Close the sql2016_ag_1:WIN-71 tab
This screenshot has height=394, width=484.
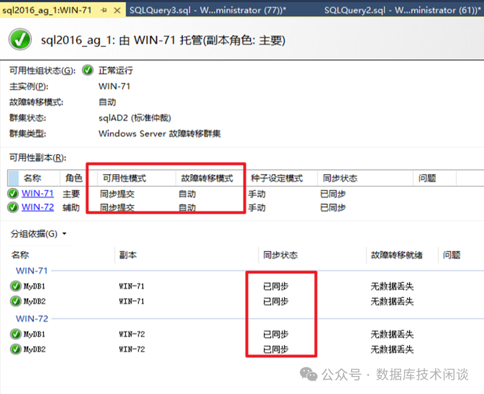117,11
